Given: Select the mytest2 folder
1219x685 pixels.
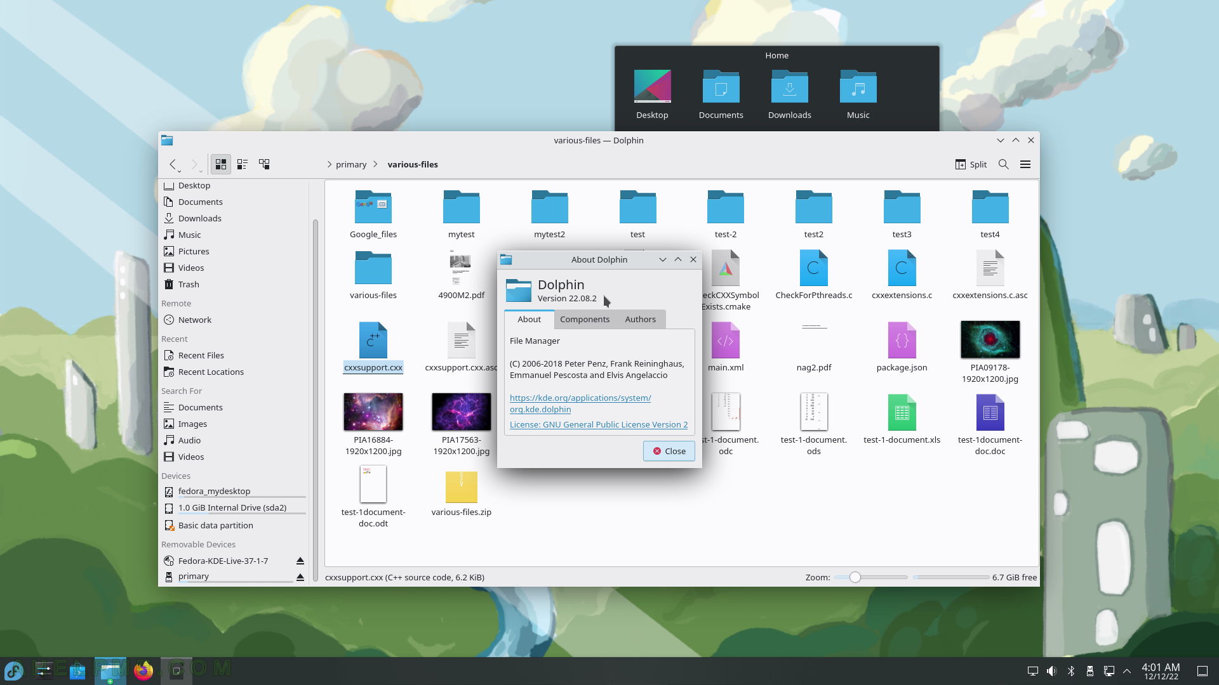Looking at the screenshot, I should (549, 214).
